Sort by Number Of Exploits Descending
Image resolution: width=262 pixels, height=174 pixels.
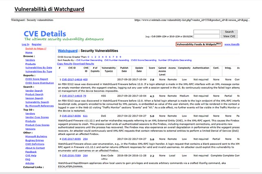coord(175,60)
